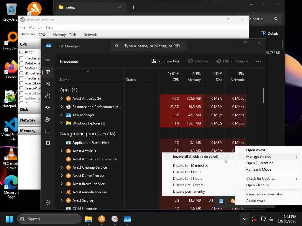Screen dimensions: 302x226
Task: Select Enable all shields (9 disabled)
Action: tap(196, 157)
